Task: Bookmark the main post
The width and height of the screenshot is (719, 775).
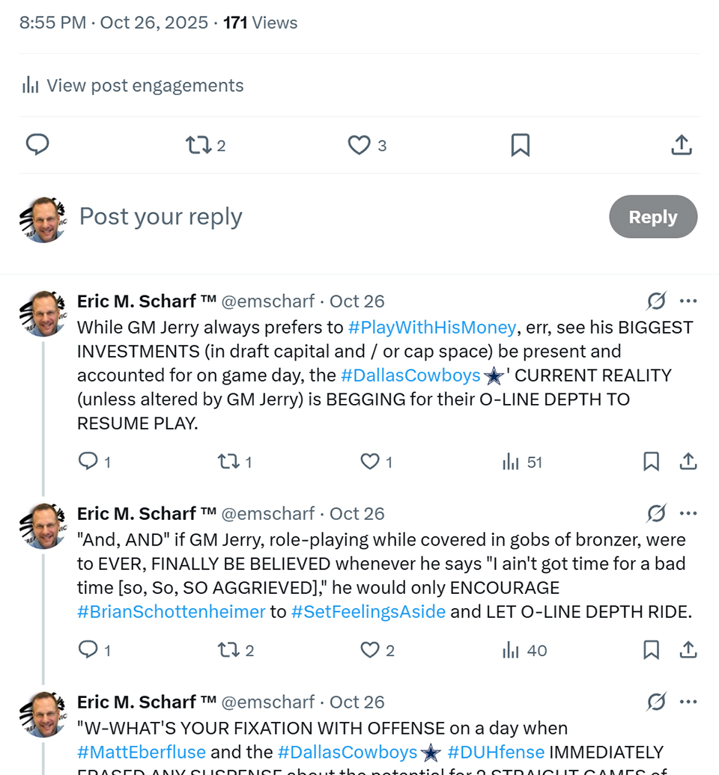Action: [520, 145]
